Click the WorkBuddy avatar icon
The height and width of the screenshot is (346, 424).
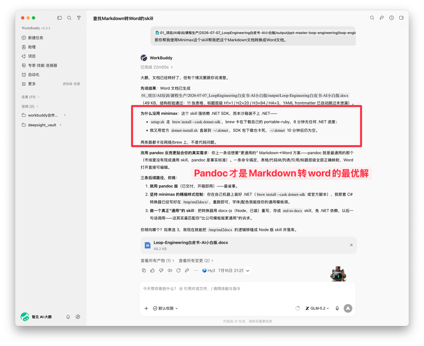click(x=144, y=58)
